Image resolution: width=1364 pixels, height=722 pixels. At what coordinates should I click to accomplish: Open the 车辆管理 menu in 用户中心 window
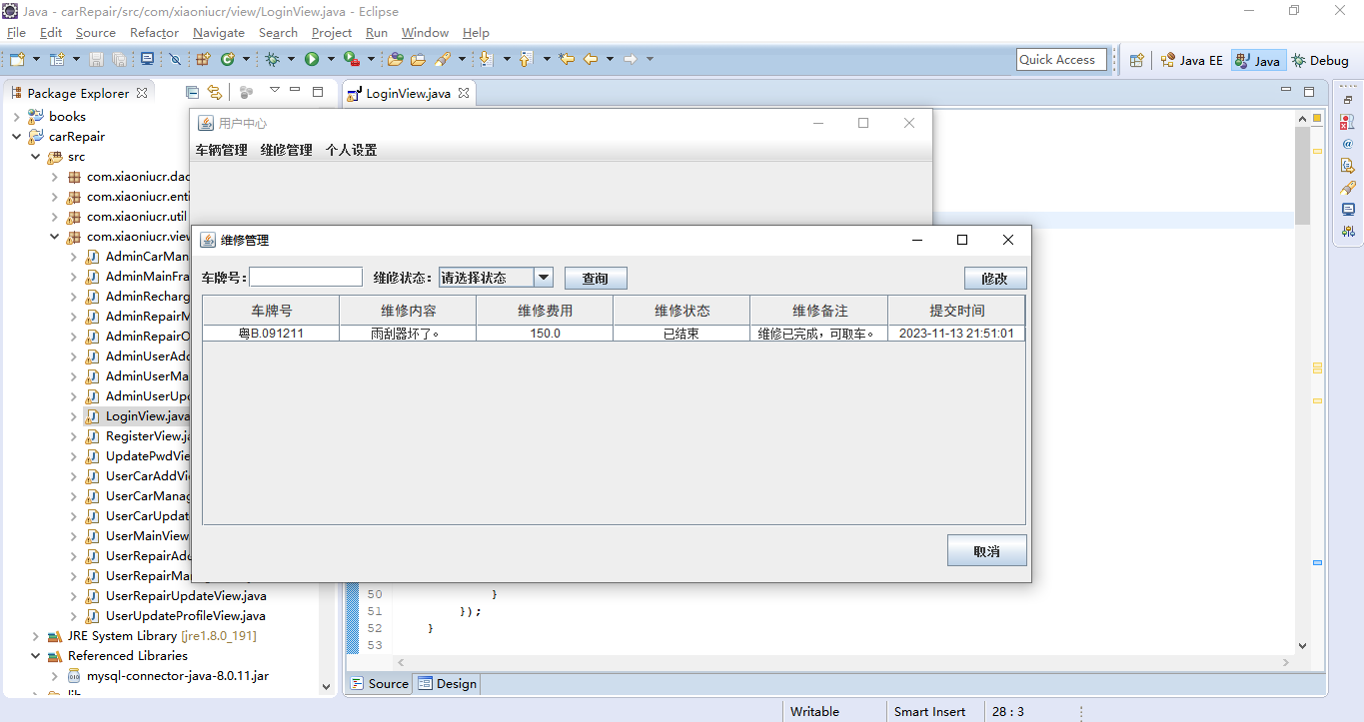tap(221, 150)
